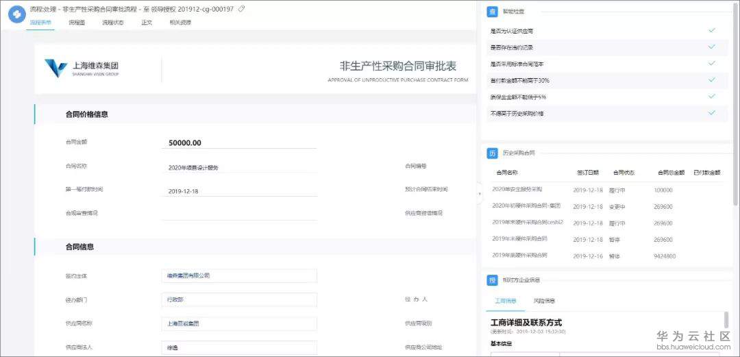Click the contract name field 2020年项目设计服务

tap(239, 167)
